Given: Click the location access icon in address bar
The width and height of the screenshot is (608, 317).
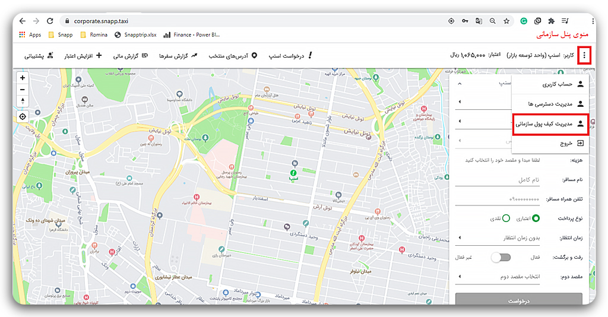Looking at the screenshot, I should tap(451, 21).
